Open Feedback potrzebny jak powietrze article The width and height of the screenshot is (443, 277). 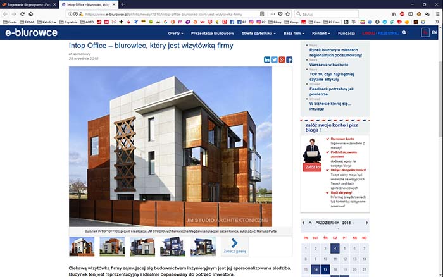tap(332, 92)
